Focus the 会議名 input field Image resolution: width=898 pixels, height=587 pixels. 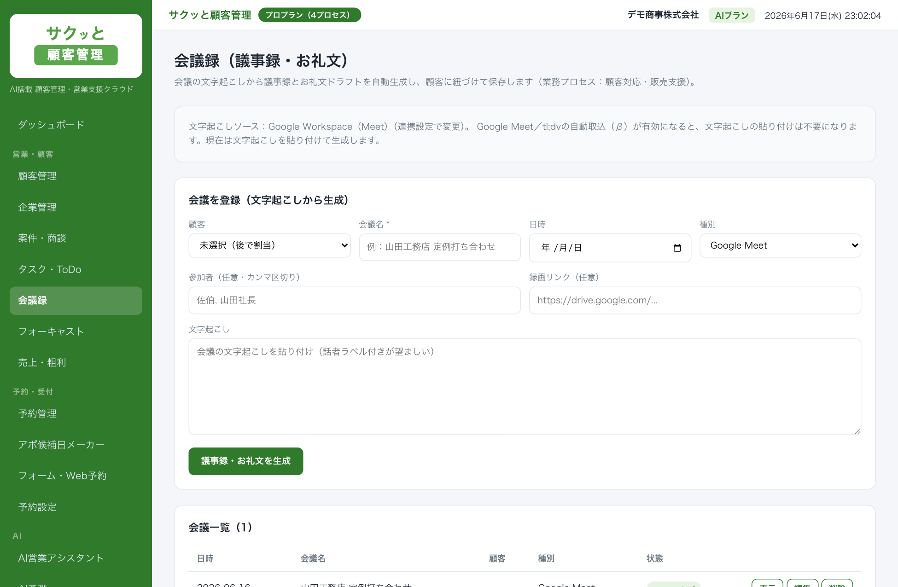[x=440, y=247]
